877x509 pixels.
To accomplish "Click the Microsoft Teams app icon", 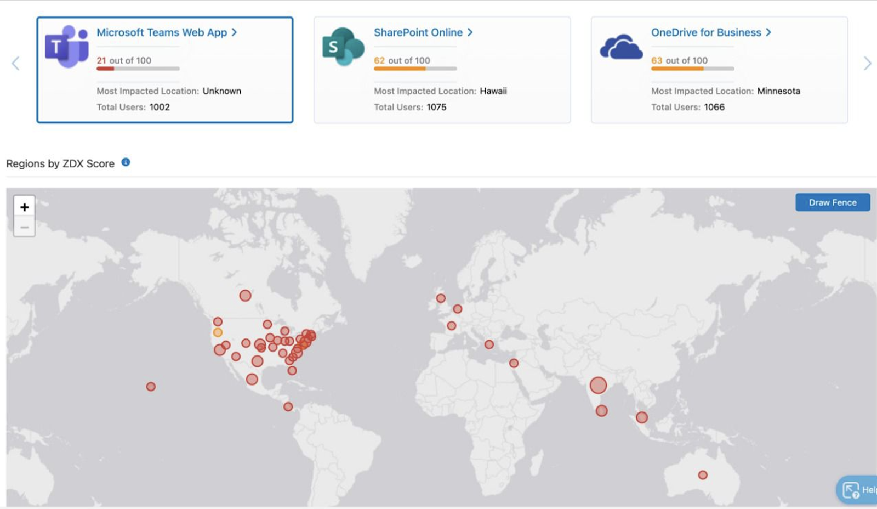I will click(x=66, y=47).
